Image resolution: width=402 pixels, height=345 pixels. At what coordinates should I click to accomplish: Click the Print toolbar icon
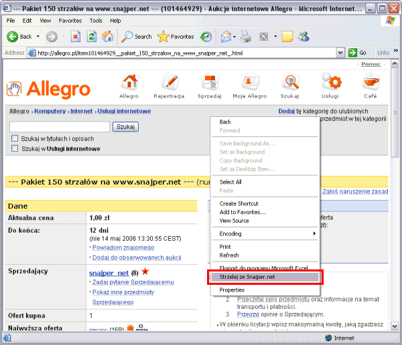point(246,37)
